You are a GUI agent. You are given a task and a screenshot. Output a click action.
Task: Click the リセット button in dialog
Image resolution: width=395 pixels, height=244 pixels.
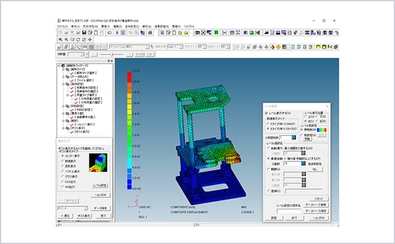318,198
